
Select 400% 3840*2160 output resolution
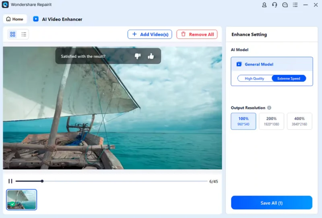point(299,121)
